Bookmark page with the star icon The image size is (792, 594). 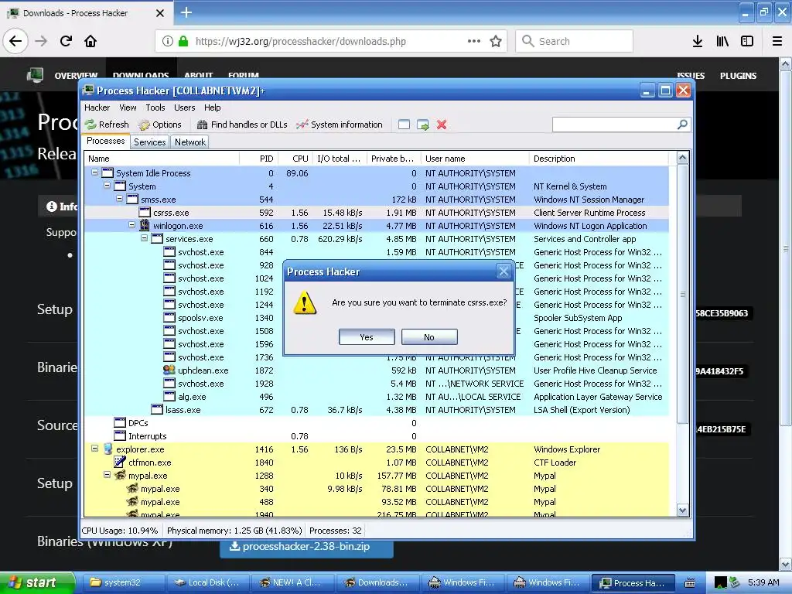pyautogui.click(x=496, y=41)
